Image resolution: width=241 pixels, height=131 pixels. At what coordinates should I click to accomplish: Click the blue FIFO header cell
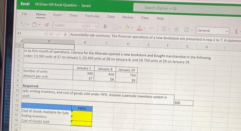pos(82,108)
